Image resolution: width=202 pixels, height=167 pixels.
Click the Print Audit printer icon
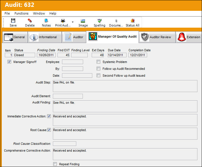[63, 21]
